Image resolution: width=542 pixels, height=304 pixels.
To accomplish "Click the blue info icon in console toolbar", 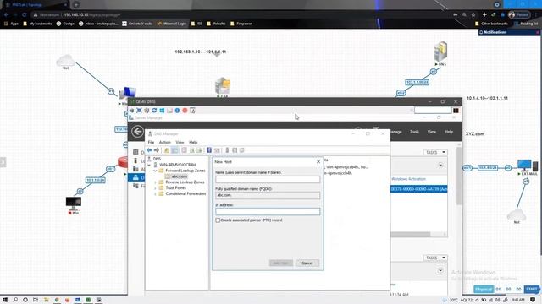I will point(177,111).
